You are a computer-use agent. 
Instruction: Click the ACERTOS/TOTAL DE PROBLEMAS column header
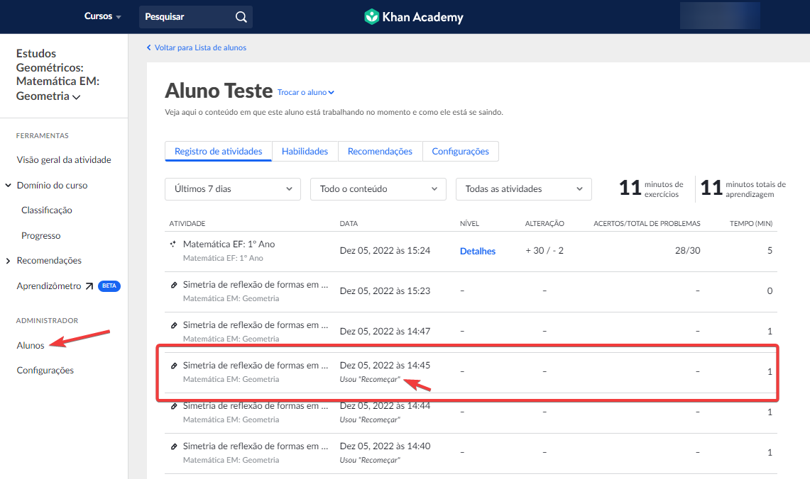(x=647, y=224)
